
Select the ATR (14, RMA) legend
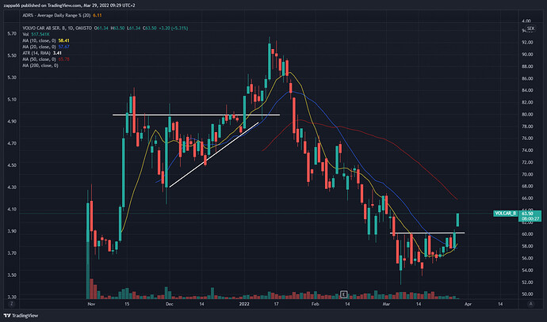tap(42, 53)
